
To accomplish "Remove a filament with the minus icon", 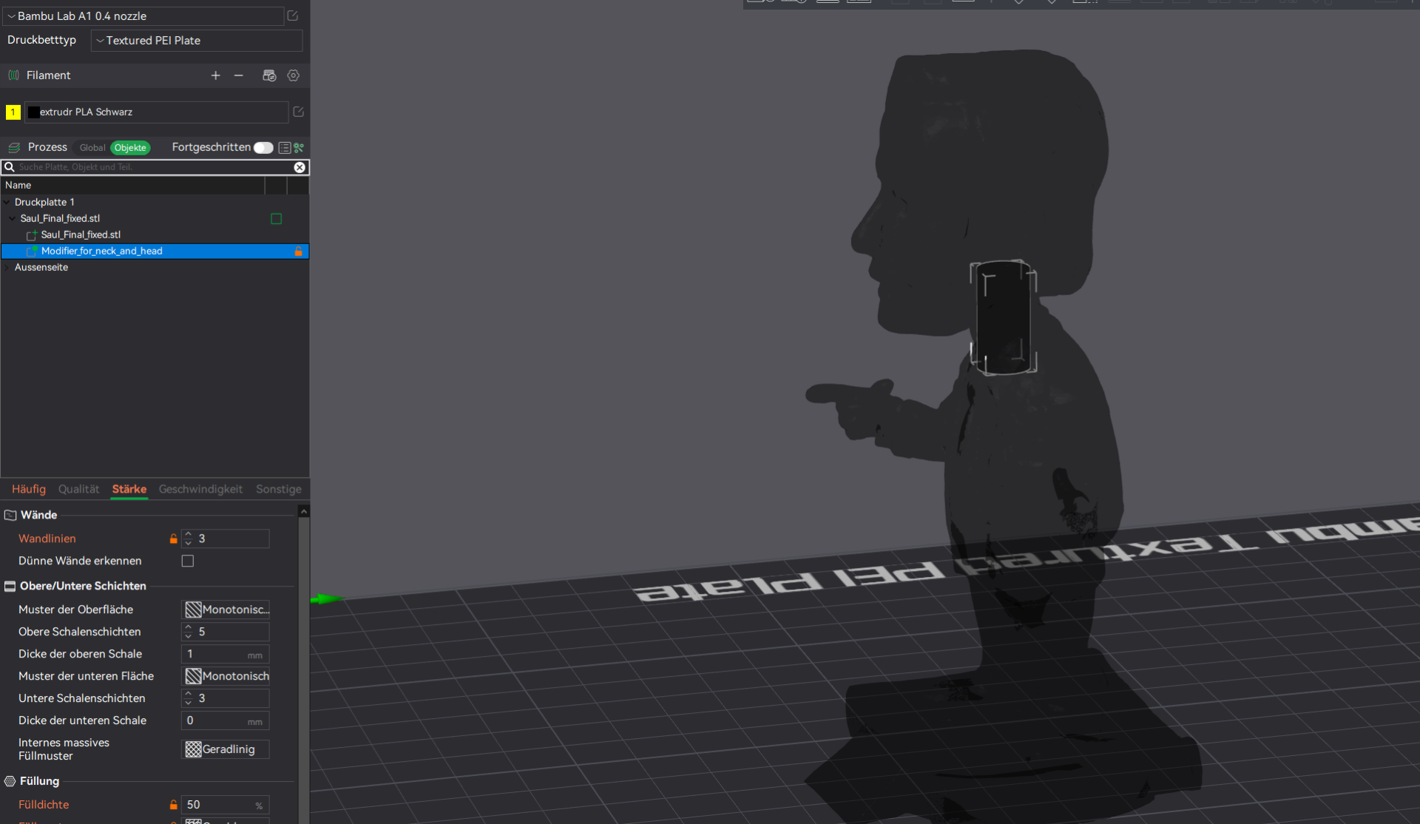I will click(x=238, y=75).
